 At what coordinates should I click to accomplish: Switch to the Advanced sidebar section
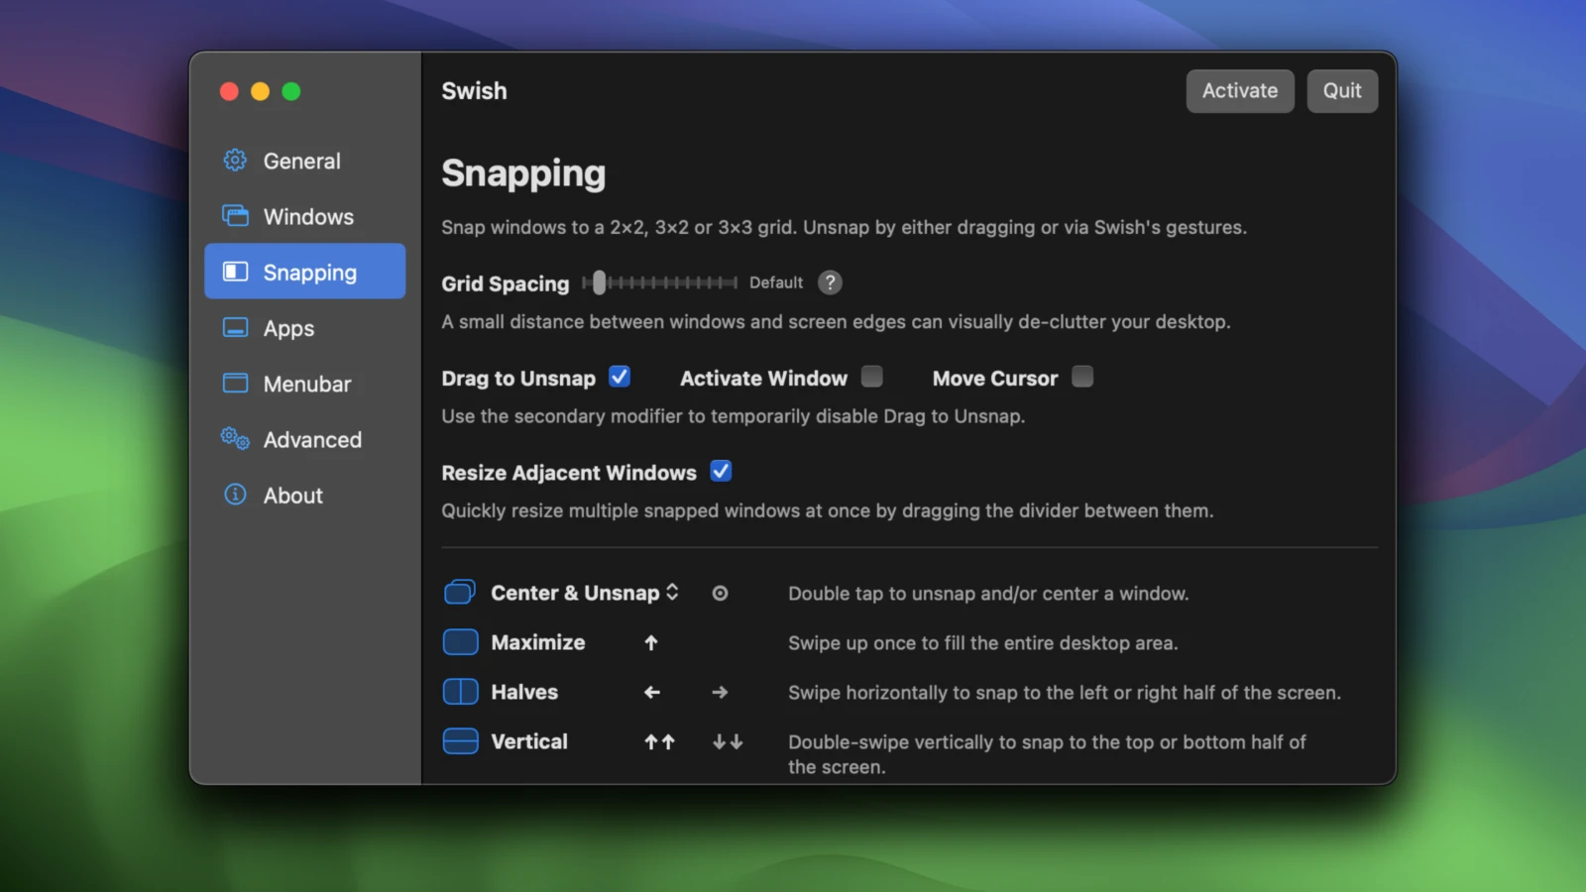tap(311, 439)
